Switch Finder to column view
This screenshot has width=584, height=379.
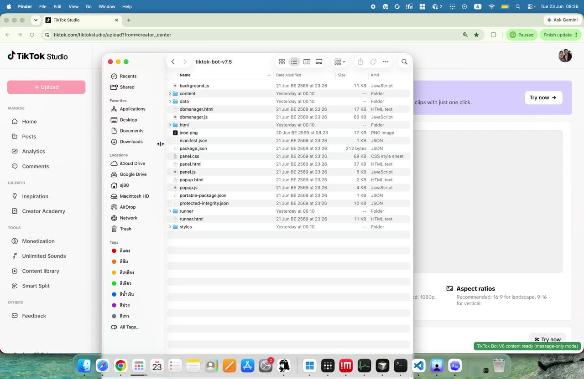pos(307,62)
